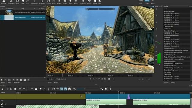The image size is (192, 108).
Task: Select the Source player tab
Action: click(49, 83)
